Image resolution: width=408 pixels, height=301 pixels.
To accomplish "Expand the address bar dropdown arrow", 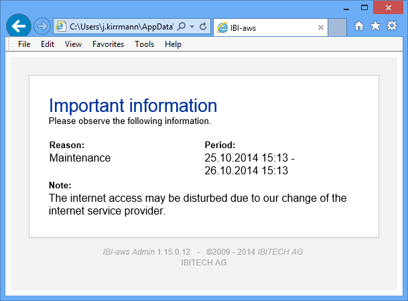I will coord(192,27).
